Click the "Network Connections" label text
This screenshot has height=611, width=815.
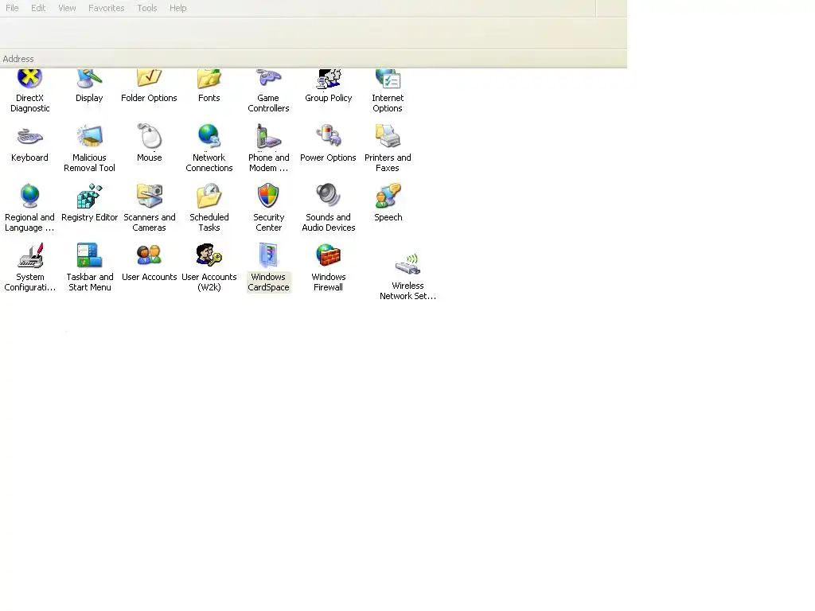(x=209, y=162)
